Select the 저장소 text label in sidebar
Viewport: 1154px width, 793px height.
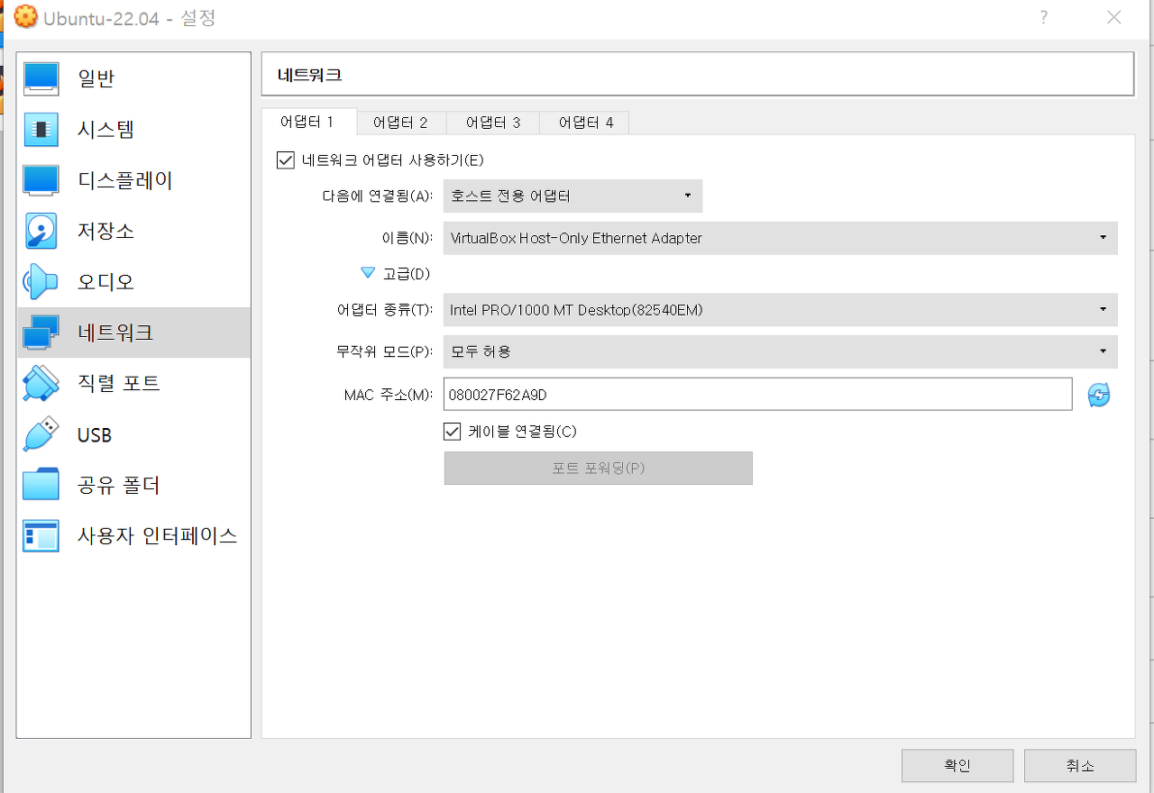106,231
